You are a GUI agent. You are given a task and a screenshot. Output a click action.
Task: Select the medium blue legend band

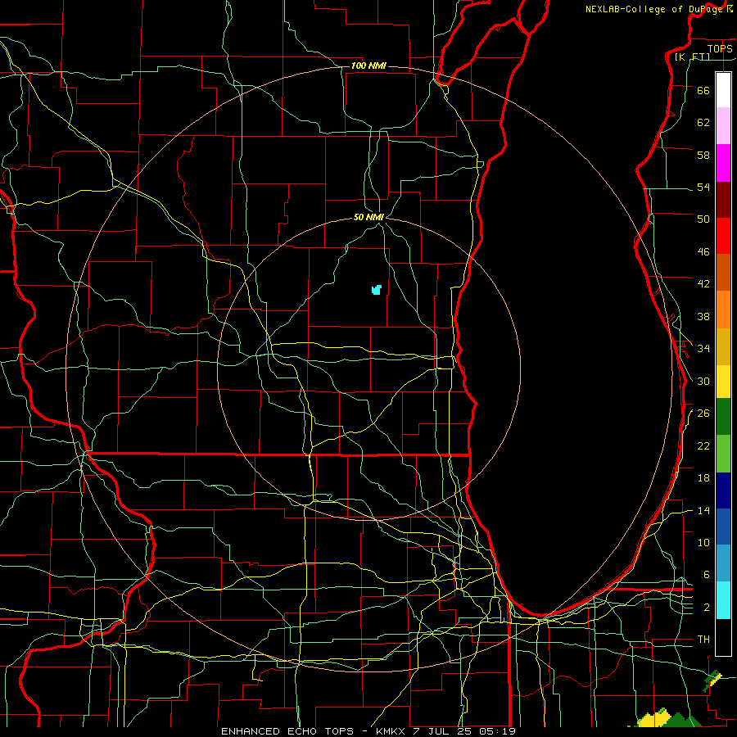coord(723,527)
